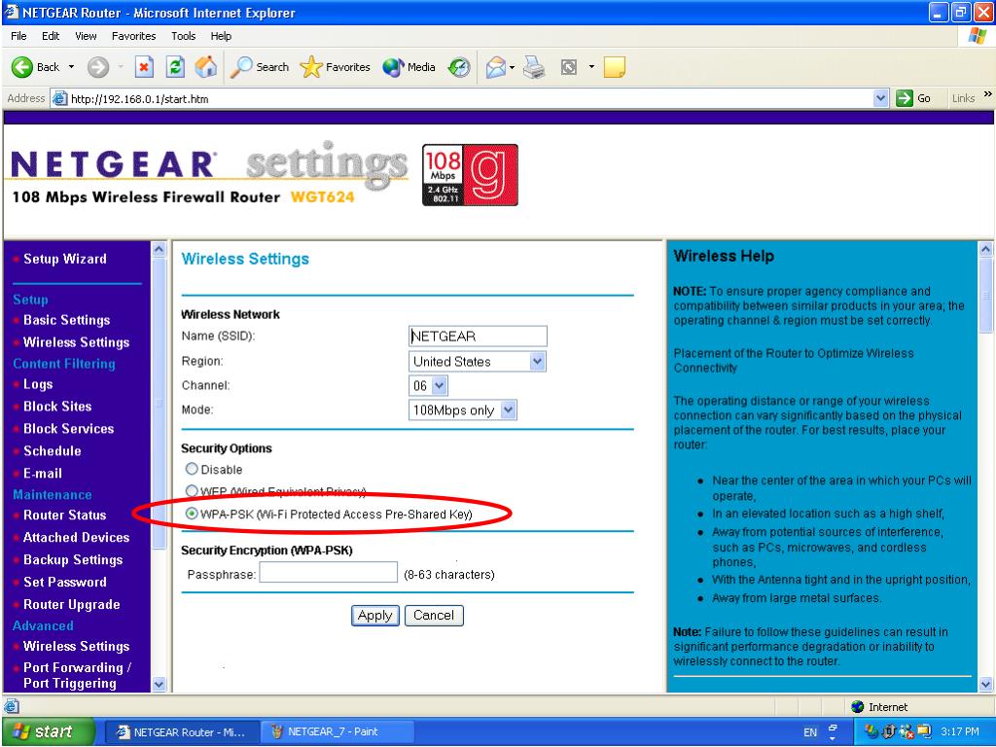Viewport: 996px width, 747px height.
Task: Open the E-mail link
Action: 43,474
